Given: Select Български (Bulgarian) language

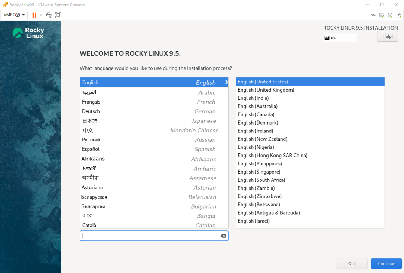Looking at the screenshot, I should click(x=154, y=206).
